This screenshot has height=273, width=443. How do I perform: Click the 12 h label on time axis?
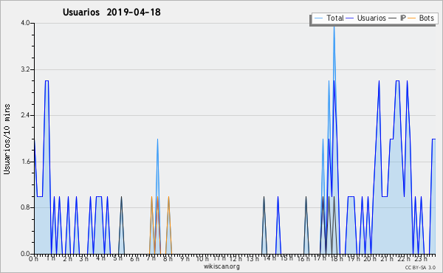click(x=235, y=259)
